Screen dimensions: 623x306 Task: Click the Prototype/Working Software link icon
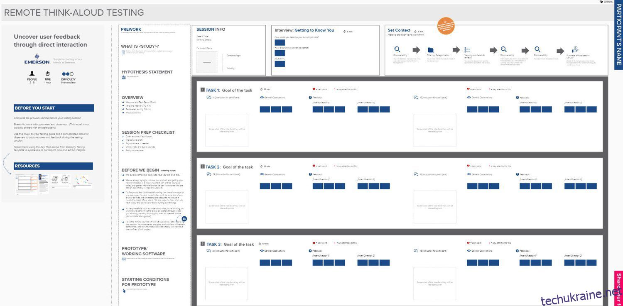(124, 259)
